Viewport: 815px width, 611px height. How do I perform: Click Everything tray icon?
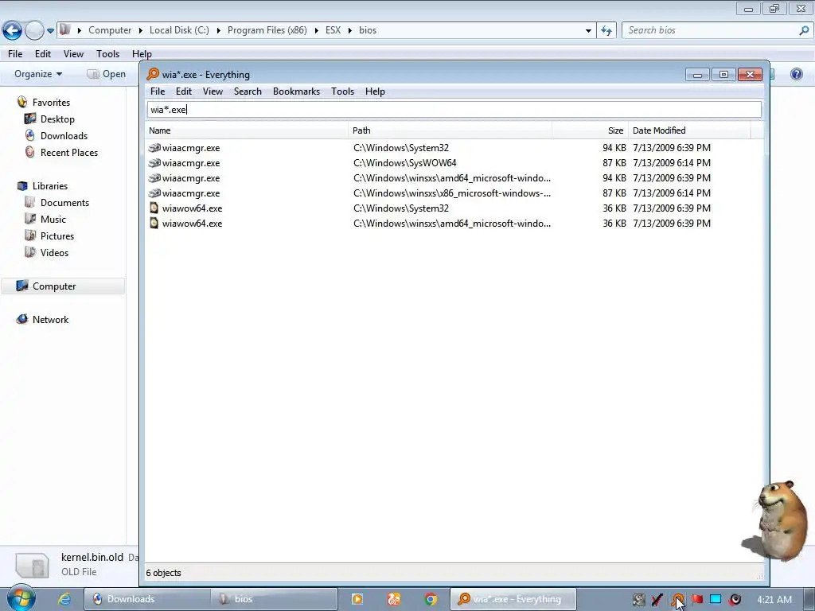pos(678,600)
